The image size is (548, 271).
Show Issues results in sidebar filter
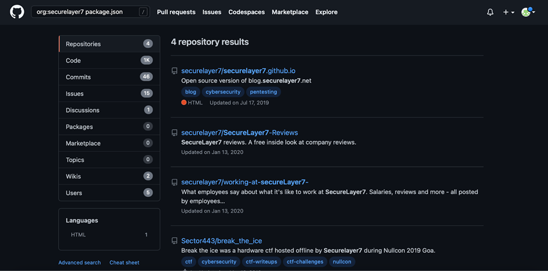click(x=109, y=93)
